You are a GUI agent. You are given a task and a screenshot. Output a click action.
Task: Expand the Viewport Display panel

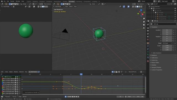click(156, 67)
